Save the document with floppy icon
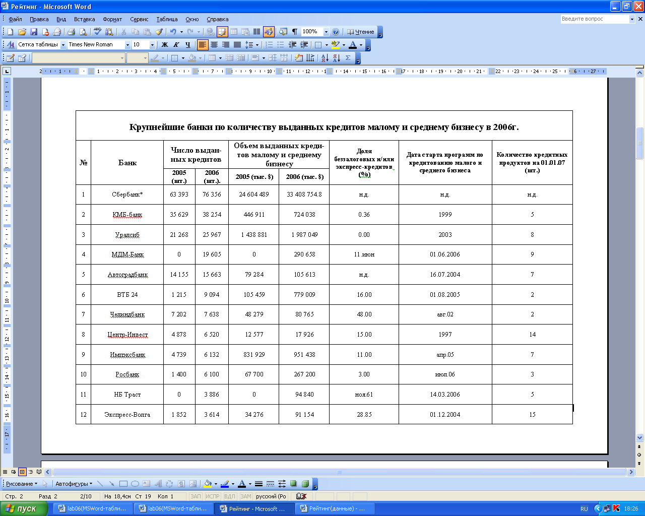The width and height of the screenshot is (645, 516). point(34,32)
